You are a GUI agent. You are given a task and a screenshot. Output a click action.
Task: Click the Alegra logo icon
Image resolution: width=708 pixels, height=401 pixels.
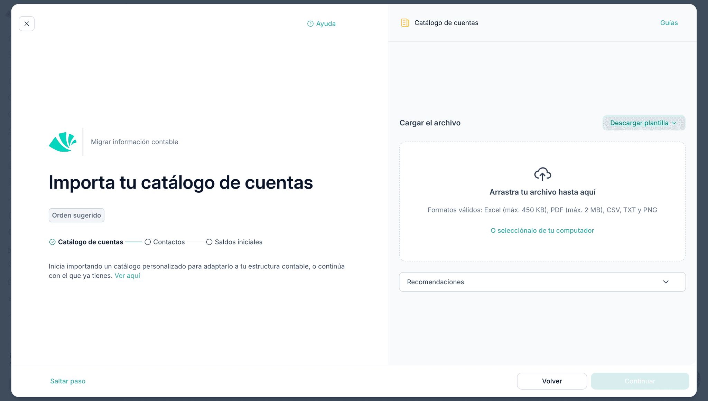point(63,142)
